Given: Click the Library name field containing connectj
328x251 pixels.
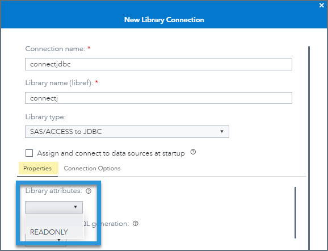Looking at the screenshot, I should (x=158, y=98).
